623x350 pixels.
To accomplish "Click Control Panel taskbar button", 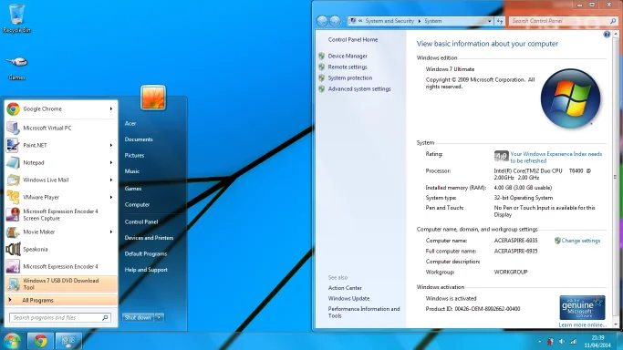I will tap(68, 341).
